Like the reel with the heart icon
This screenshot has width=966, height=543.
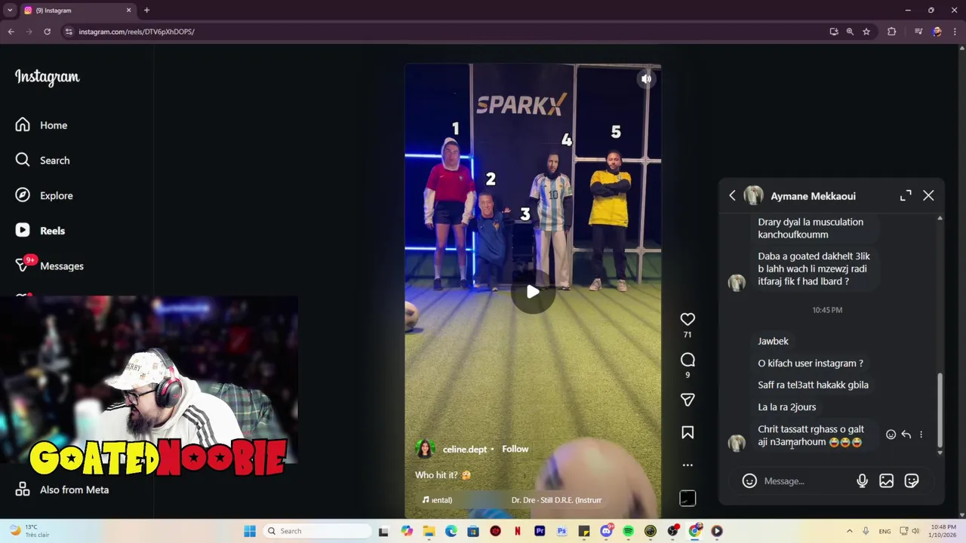tap(688, 319)
